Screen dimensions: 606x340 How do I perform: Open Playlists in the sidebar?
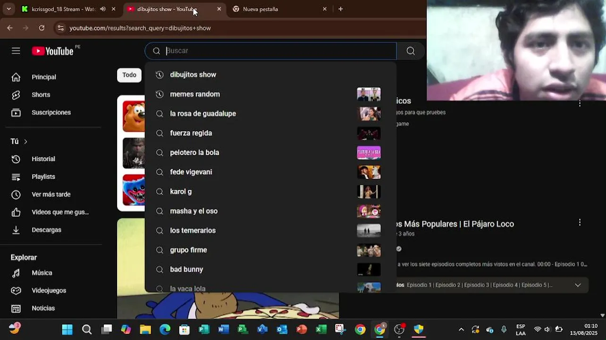[x=43, y=177]
